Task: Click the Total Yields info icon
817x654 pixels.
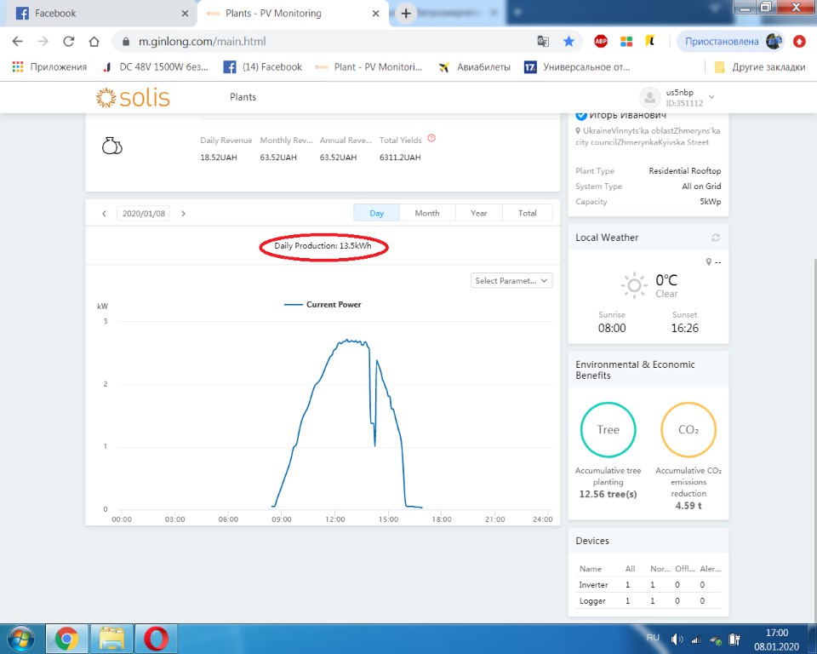Action: [431, 138]
